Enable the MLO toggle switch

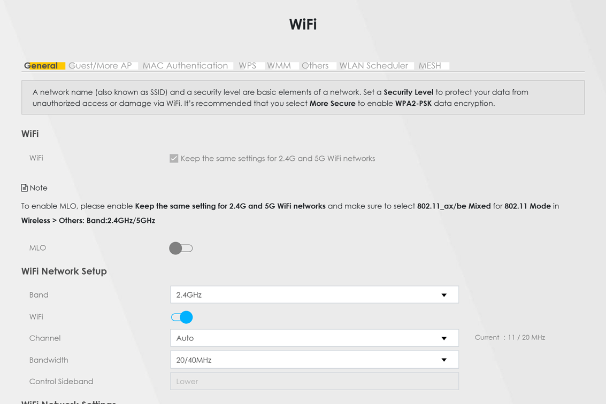point(181,248)
